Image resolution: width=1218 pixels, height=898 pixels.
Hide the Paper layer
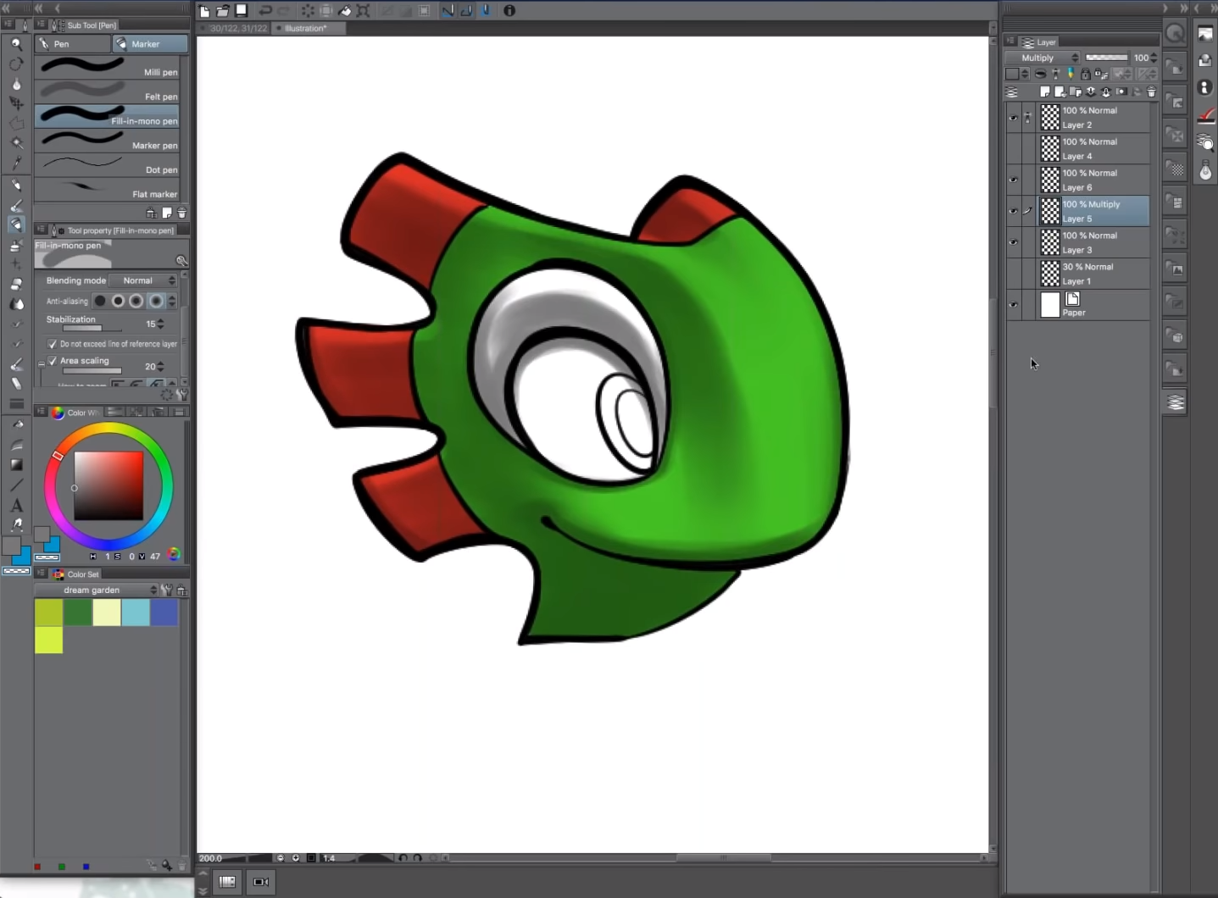(1014, 306)
